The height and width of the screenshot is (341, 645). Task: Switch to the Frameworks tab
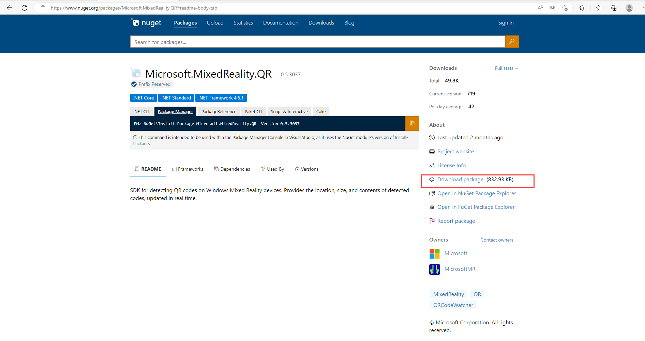(187, 169)
